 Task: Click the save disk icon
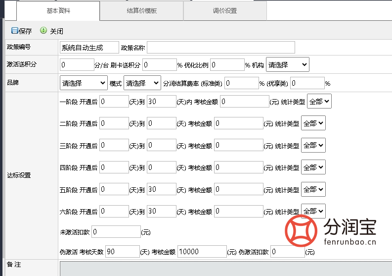click(14, 31)
